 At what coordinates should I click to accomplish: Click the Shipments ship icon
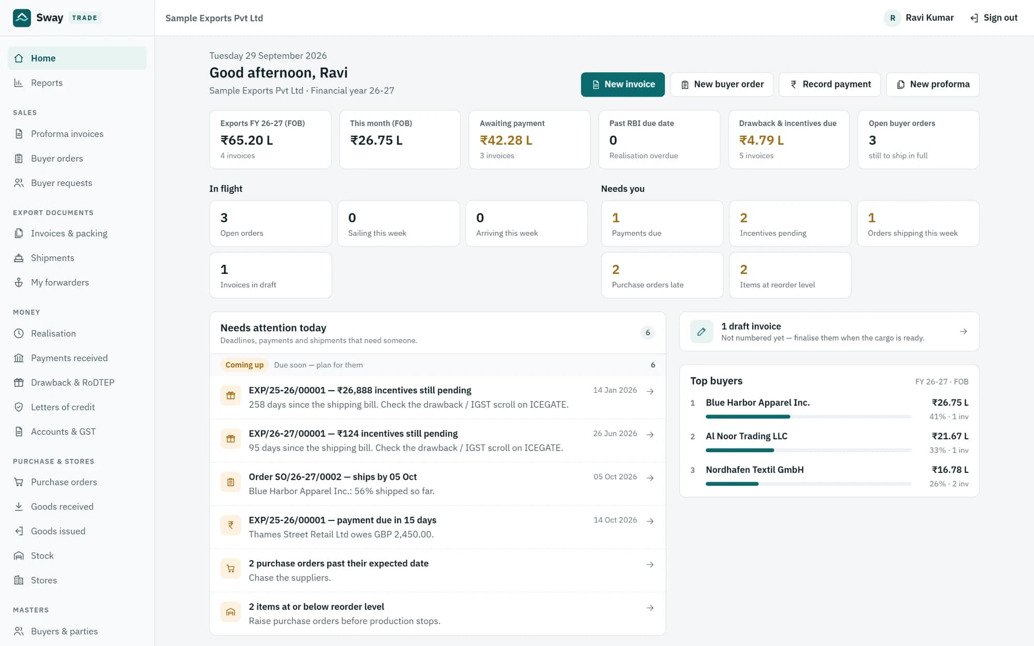point(19,258)
